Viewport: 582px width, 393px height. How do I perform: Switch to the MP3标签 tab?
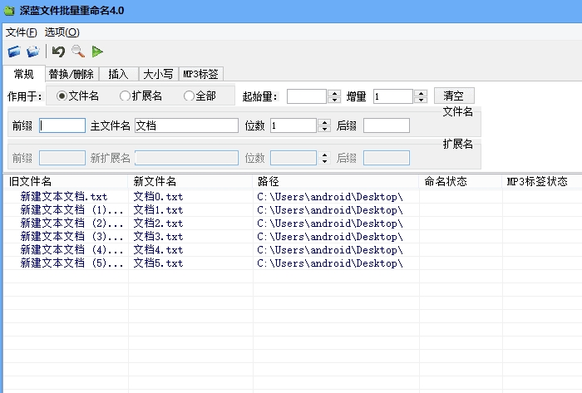(x=201, y=74)
